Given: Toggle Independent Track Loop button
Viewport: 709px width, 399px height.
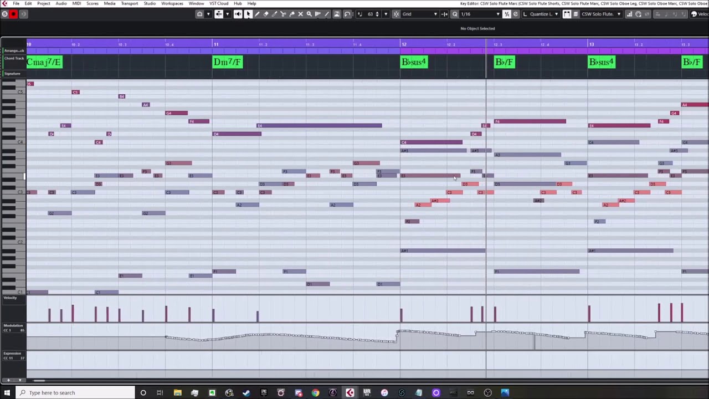Looking at the screenshot, I should [x=347, y=14].
